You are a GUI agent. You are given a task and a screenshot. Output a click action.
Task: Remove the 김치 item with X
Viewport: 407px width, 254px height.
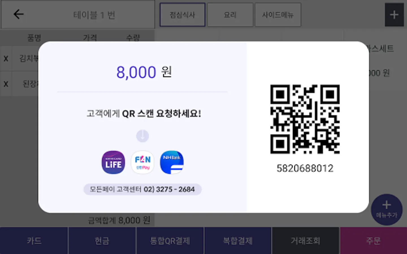click(6, 59)
